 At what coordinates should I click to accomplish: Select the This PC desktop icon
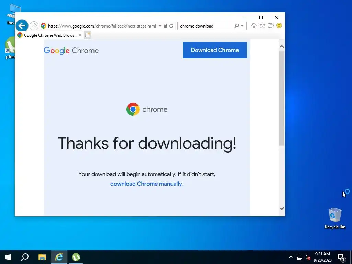tap(11, 14)
